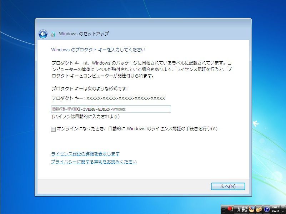This screenshot has height=214, width=286.
Task: Open the IME tools toolbox icon
Action: [259, 209]
